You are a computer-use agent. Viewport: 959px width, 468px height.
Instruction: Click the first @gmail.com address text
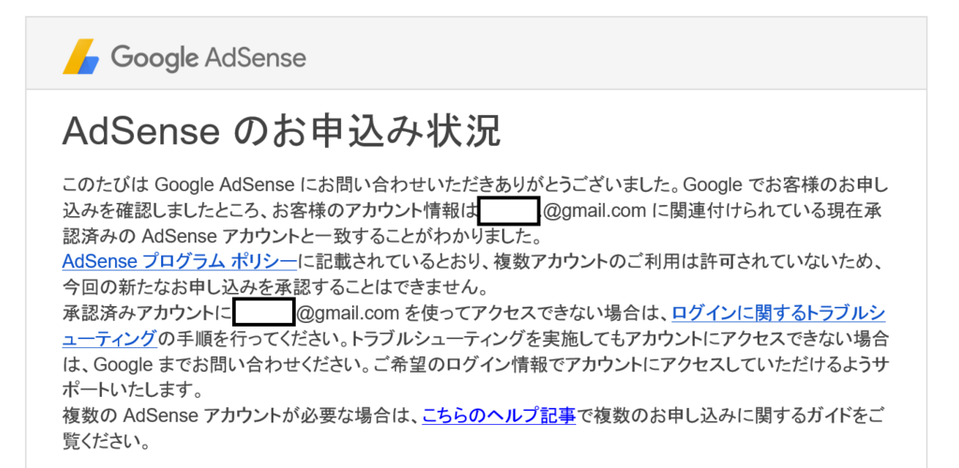coord(595,212)
